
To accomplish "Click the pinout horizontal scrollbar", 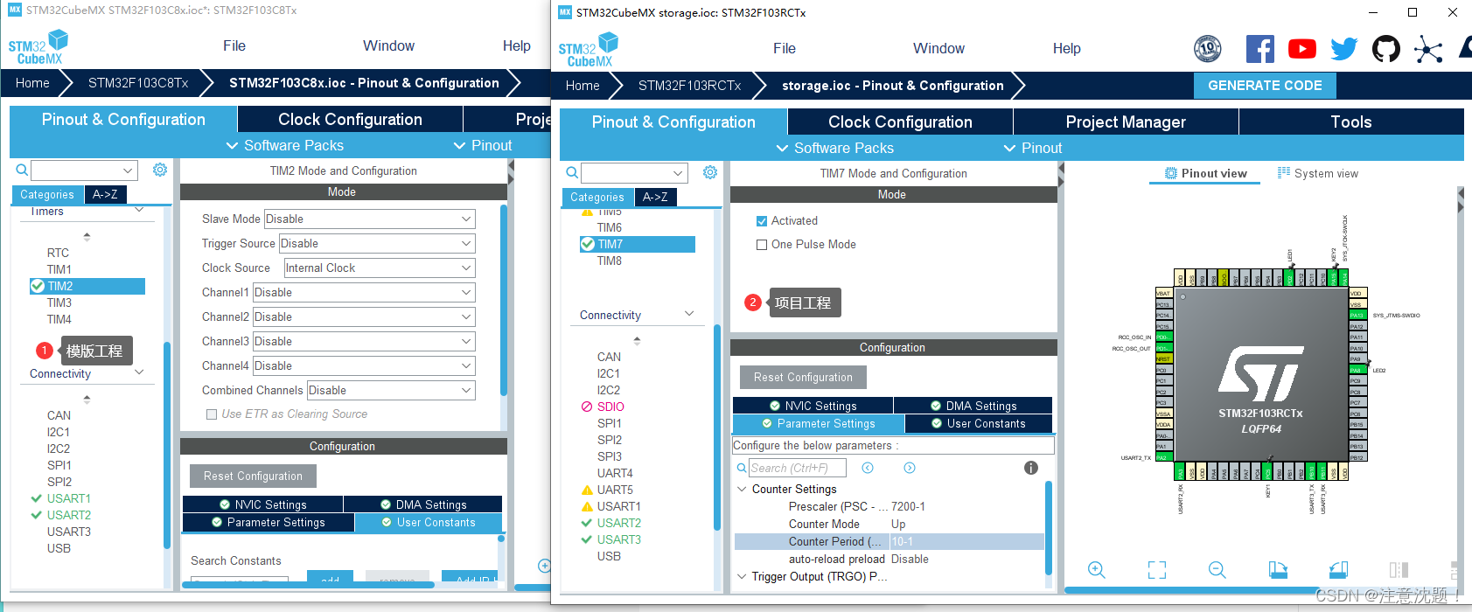I will [x=1192, y=590].
